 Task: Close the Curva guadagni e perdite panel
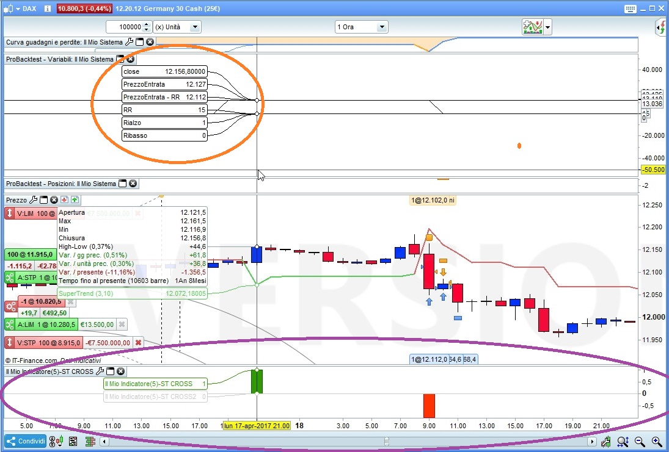150,41
